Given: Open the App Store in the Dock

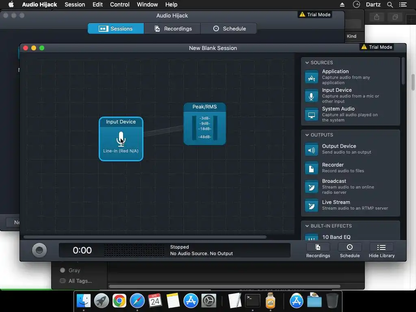Looking at the screenshot, I should (191, 301).
